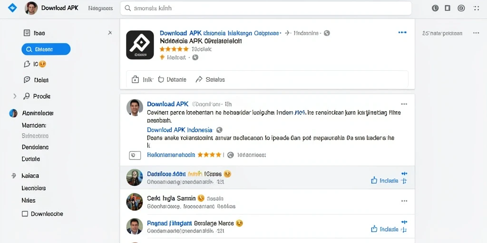The height and width of the screenshot is (243, 487).
Task: Open the Download APK app title link
Action: pos(221,33)
